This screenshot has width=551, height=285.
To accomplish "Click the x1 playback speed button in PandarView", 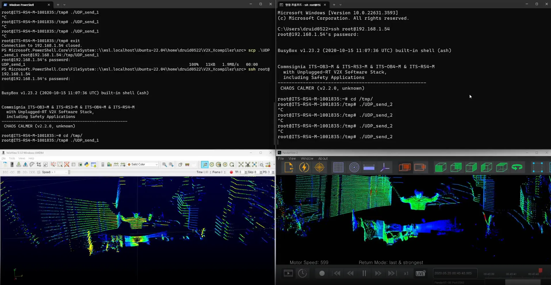I will (x=406, y=273).
